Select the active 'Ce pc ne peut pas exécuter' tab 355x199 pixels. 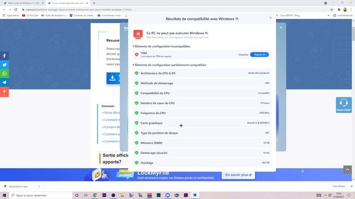68,3
